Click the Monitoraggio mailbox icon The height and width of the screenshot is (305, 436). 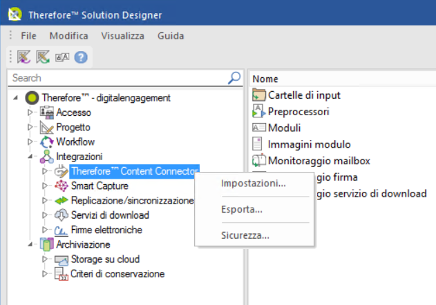click(x=259, y=161)
